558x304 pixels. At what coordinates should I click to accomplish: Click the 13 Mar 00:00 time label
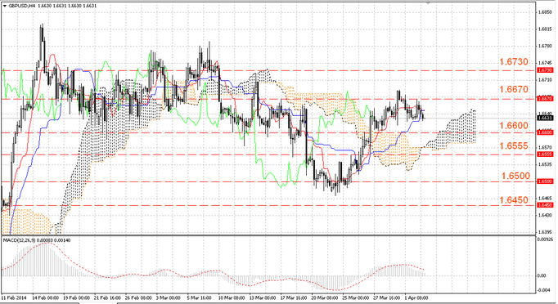pyautogui.click(x=263, y=297)
